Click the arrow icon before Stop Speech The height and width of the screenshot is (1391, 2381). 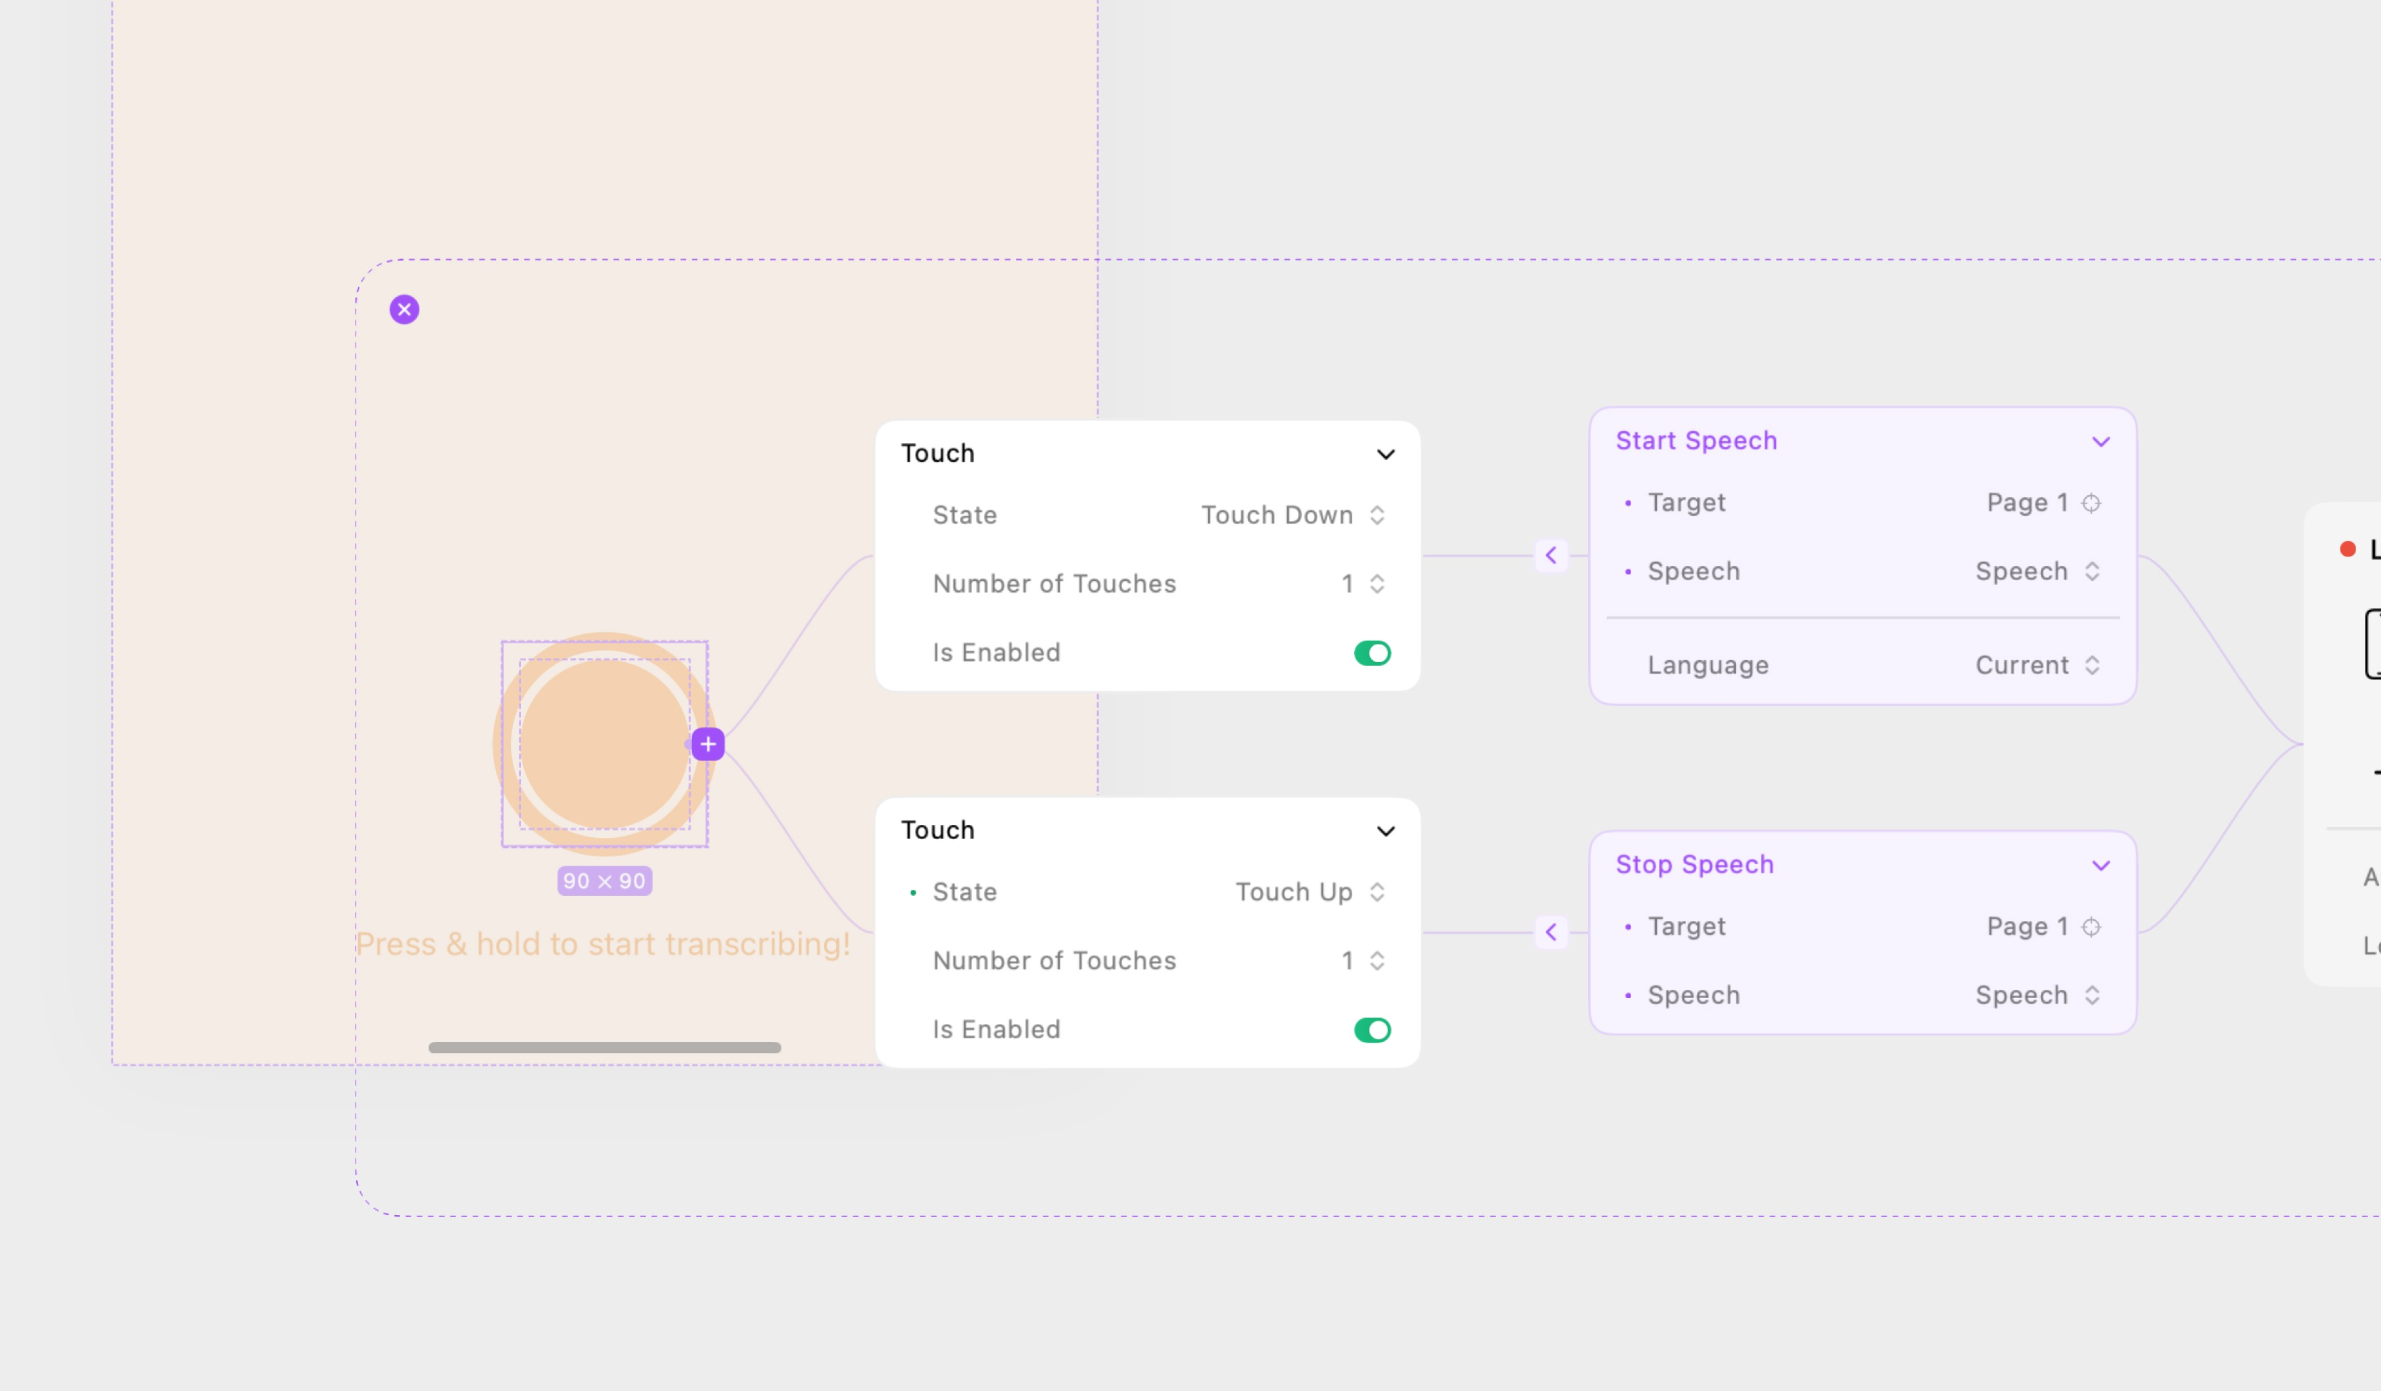pos(1551,932)
